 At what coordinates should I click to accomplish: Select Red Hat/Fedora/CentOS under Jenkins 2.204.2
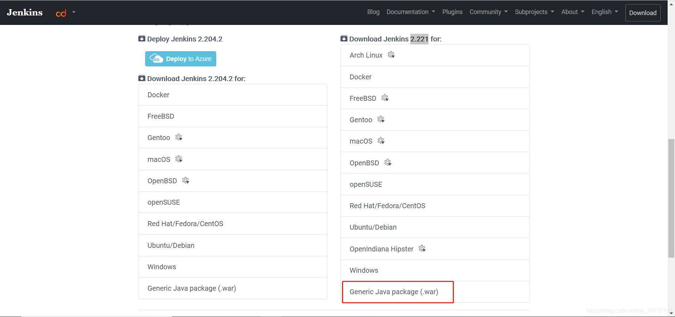pos(233,224)
